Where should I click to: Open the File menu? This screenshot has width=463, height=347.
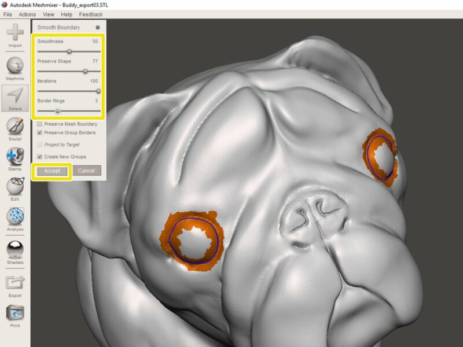[x=8, y=14]
